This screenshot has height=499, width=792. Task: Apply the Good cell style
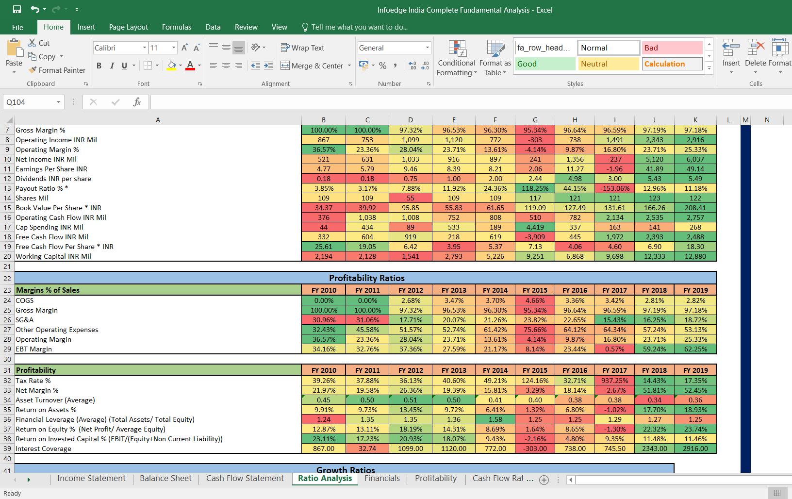click(x=544, y=64)
